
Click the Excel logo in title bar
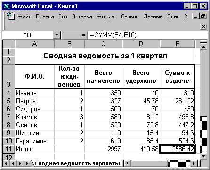click(7, 6)
